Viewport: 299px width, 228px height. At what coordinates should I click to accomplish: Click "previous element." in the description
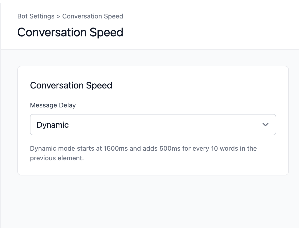(x=57, y=158)
